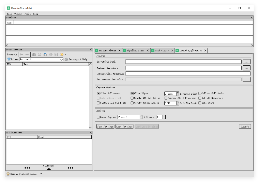Open the bookmark star dropdown arrow
This screenshot has width=259, height=182.
(65, 54)
